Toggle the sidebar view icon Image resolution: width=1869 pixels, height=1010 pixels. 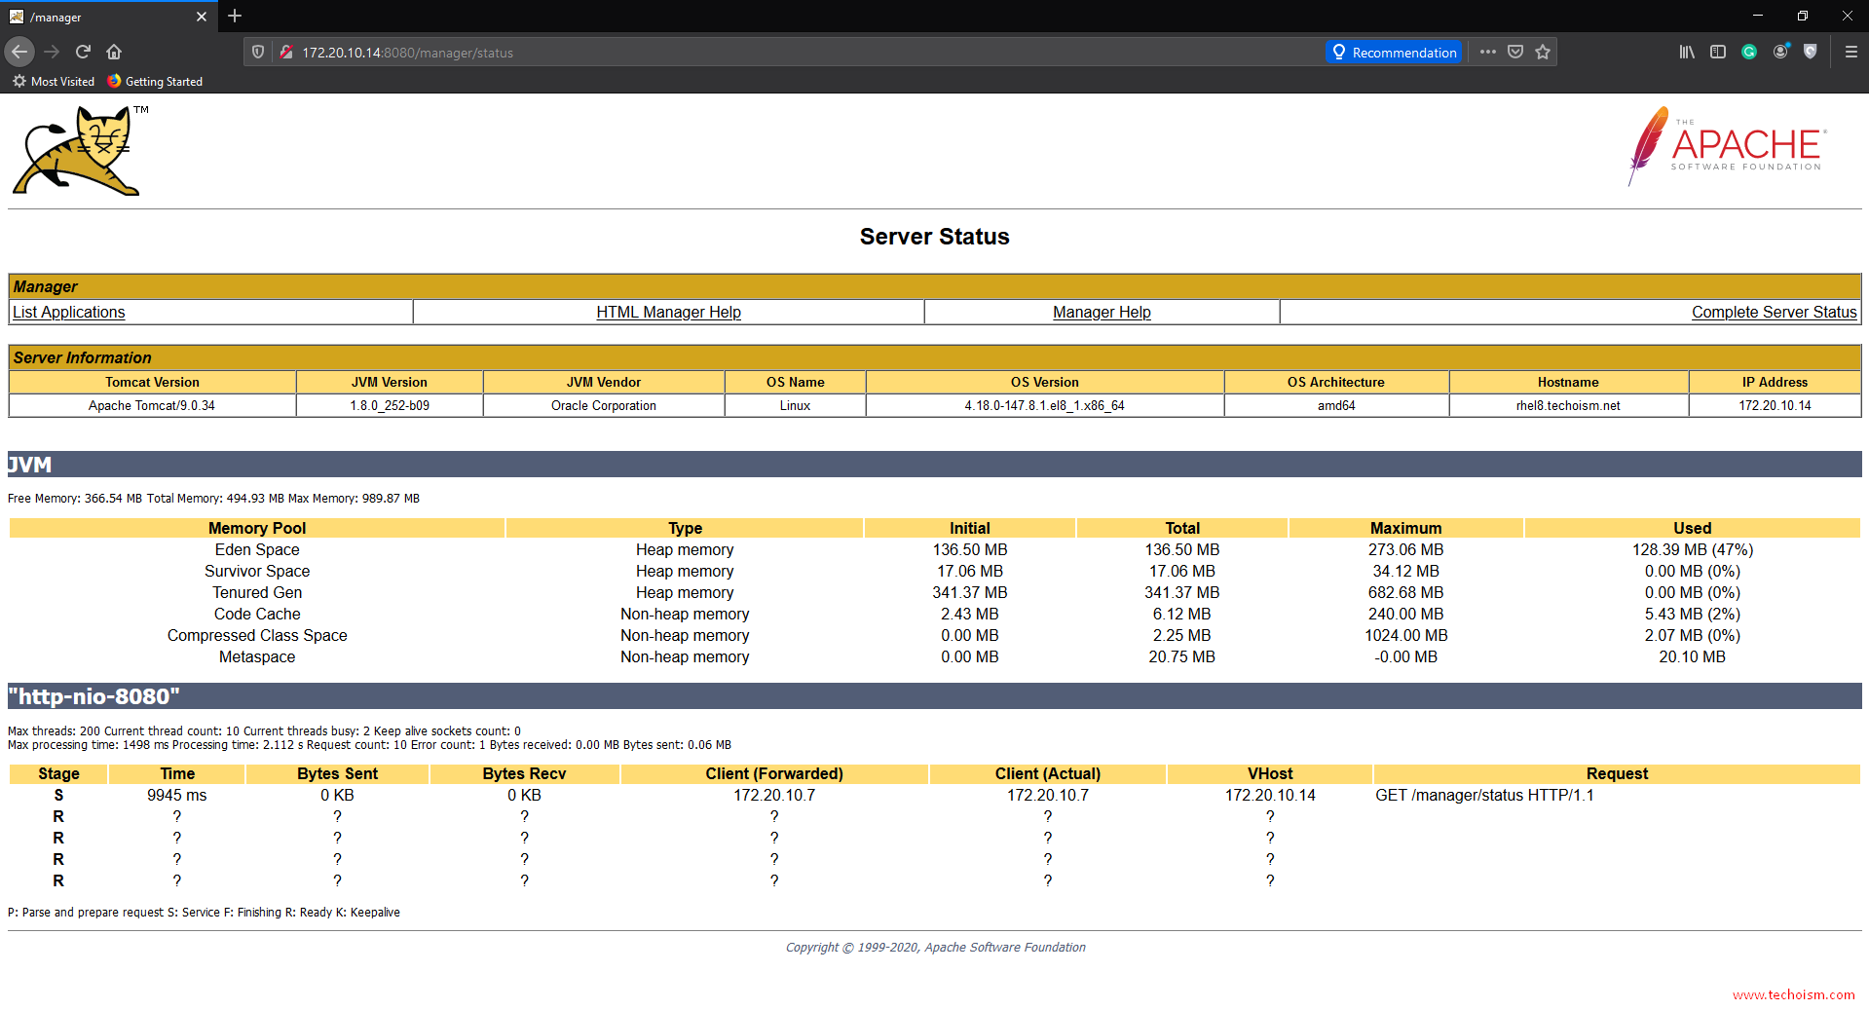coord(1718,52)
